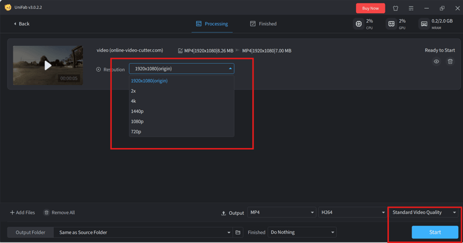The height and width of the screenshot is (243, 463).
Task: Select the 2x upscale option
Action: [134, 91]
